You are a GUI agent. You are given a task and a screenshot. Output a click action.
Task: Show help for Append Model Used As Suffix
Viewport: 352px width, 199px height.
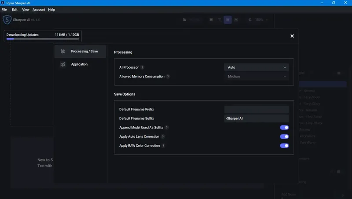[167, 128]
